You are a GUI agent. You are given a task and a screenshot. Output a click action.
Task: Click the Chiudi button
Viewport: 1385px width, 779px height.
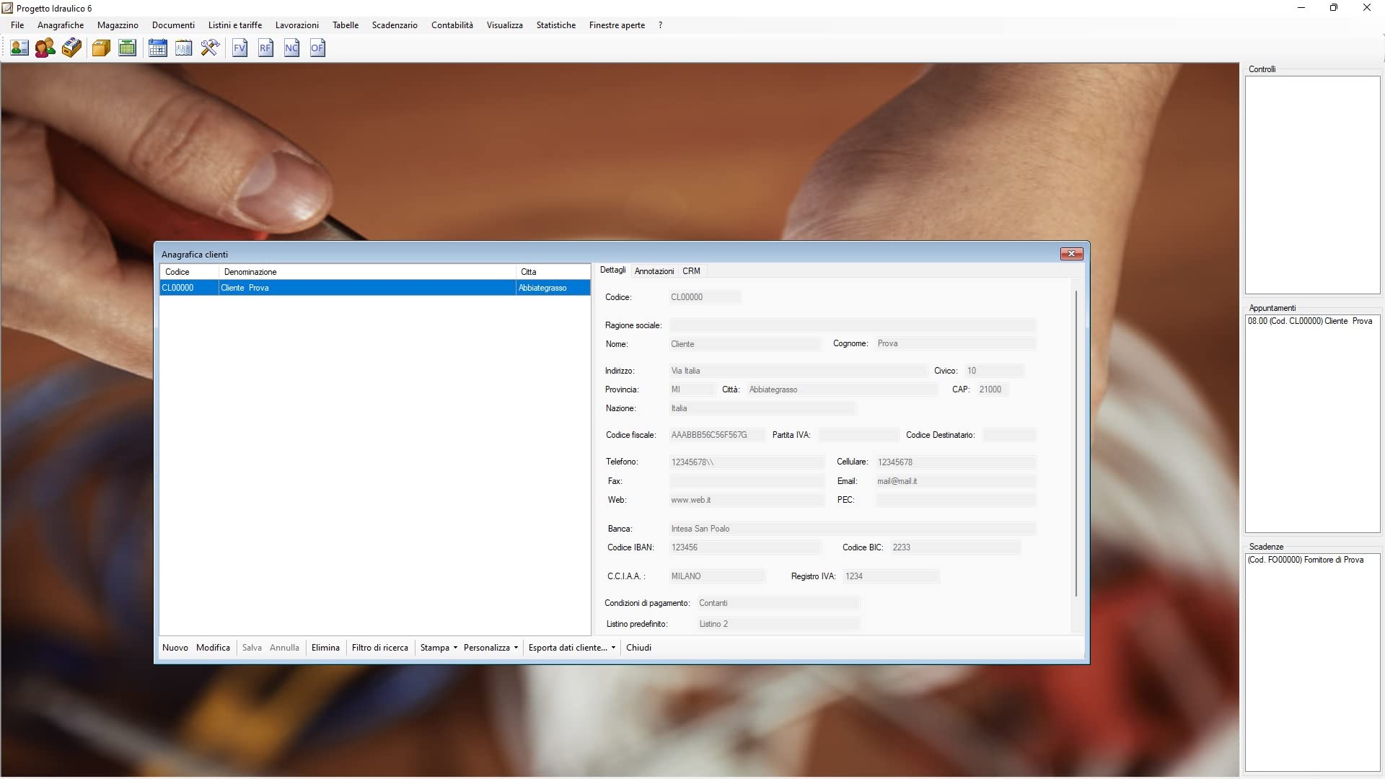pyautogui.click(x=638, y=648)
